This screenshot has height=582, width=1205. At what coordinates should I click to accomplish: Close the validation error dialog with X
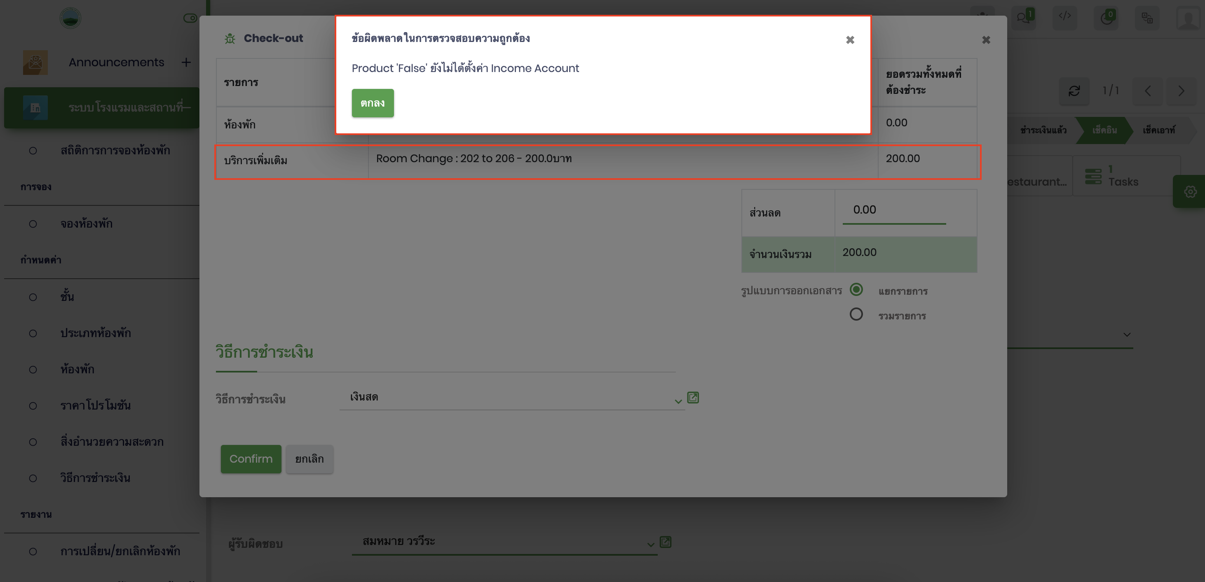(850, 40)
